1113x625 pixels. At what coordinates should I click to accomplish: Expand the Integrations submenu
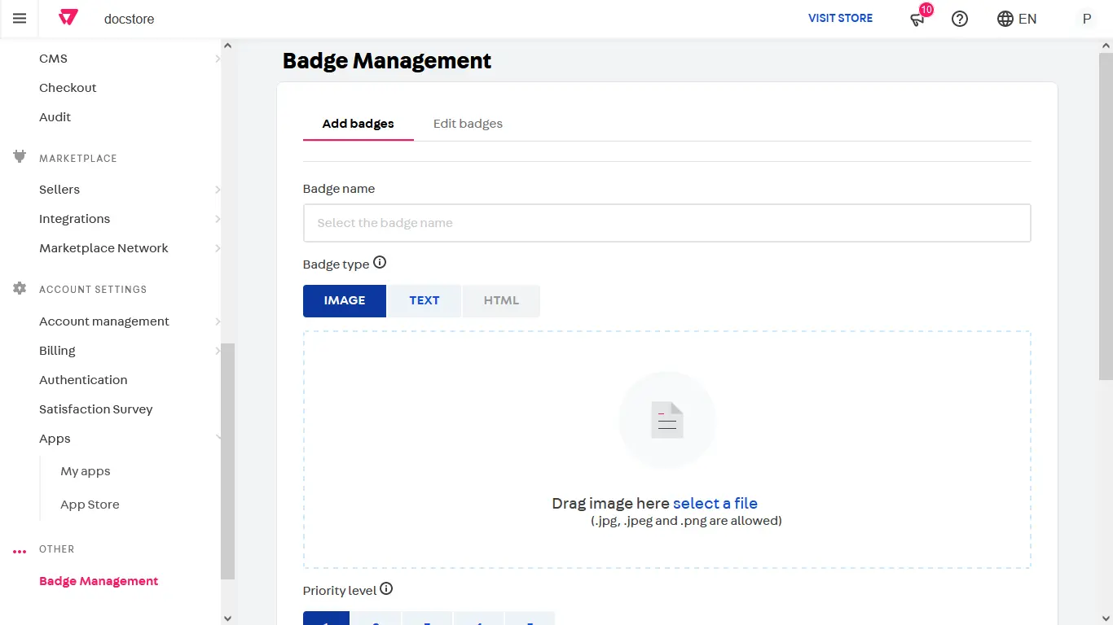click(x=217, y=219)
